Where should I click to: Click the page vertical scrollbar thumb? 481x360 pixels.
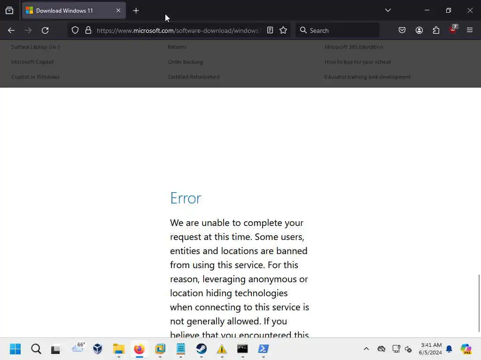click(x=479, y=303)
